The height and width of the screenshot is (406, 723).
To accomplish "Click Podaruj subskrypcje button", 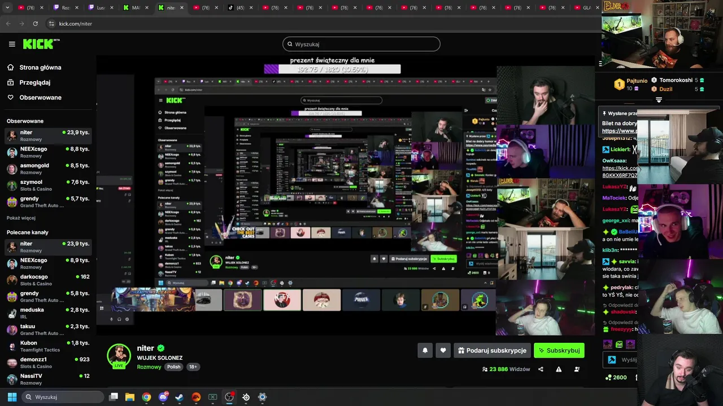I will pyautogui.click(x=492, y=350).
